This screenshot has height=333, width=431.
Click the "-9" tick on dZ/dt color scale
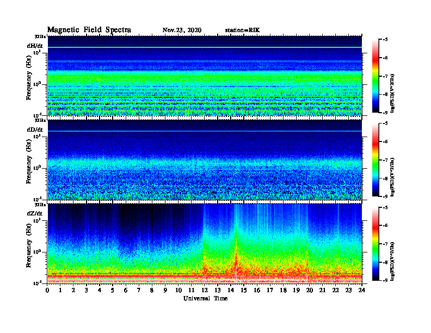(x=385, y=280)
